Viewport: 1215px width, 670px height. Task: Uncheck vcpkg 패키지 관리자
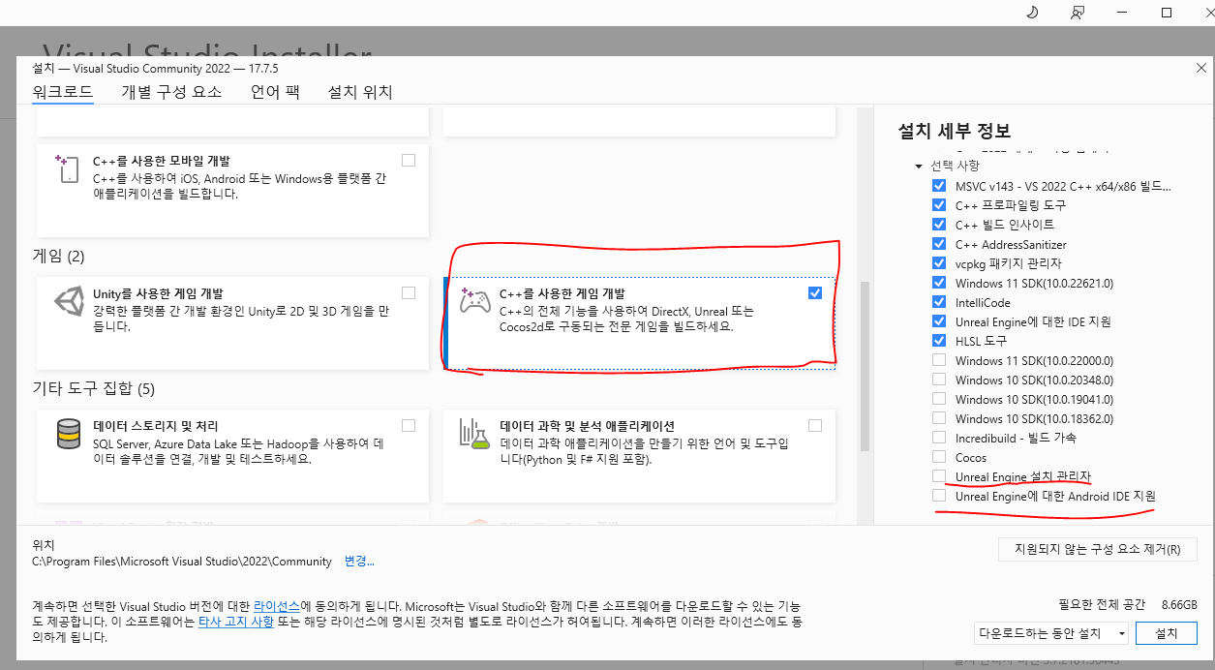938,262
